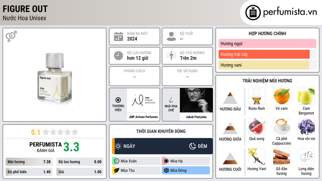
Task: Click the 'hơn 12 giờ' longevity value
Action: (x=138, y=58)
